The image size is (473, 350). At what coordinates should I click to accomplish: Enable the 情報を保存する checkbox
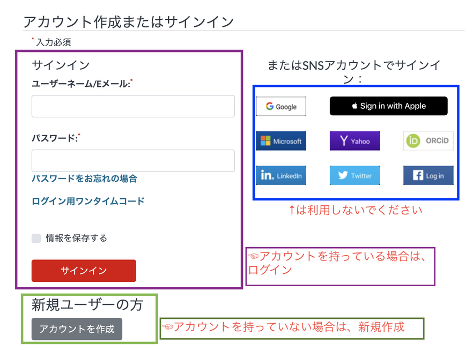coord(35,239)
